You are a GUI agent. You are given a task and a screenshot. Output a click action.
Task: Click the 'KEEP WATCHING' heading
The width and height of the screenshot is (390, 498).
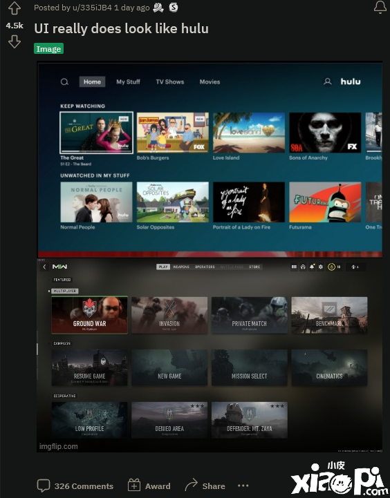[83, 106]
